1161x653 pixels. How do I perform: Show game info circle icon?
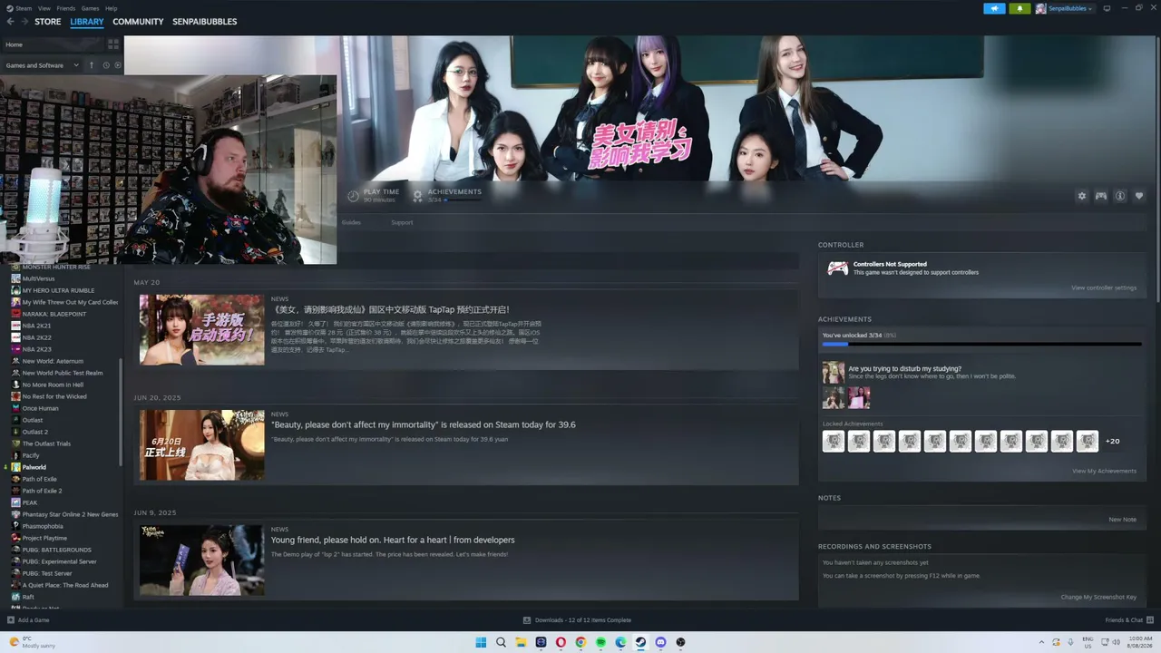[1120, 196]
